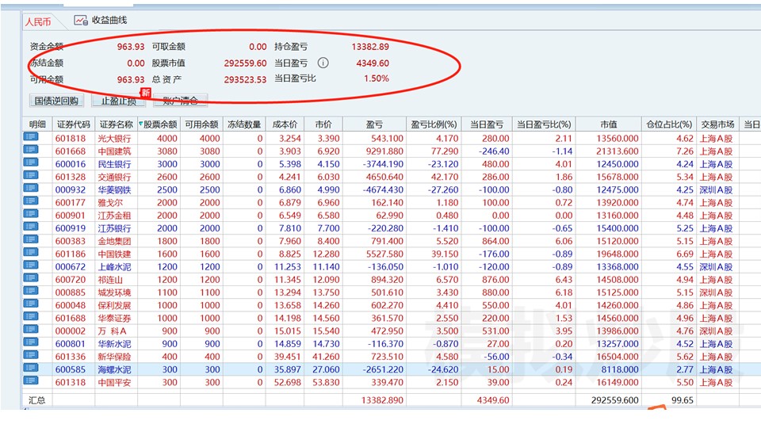Sort by 冻结数量 column header
Screen dimensions: 761x428
[244, 124]
